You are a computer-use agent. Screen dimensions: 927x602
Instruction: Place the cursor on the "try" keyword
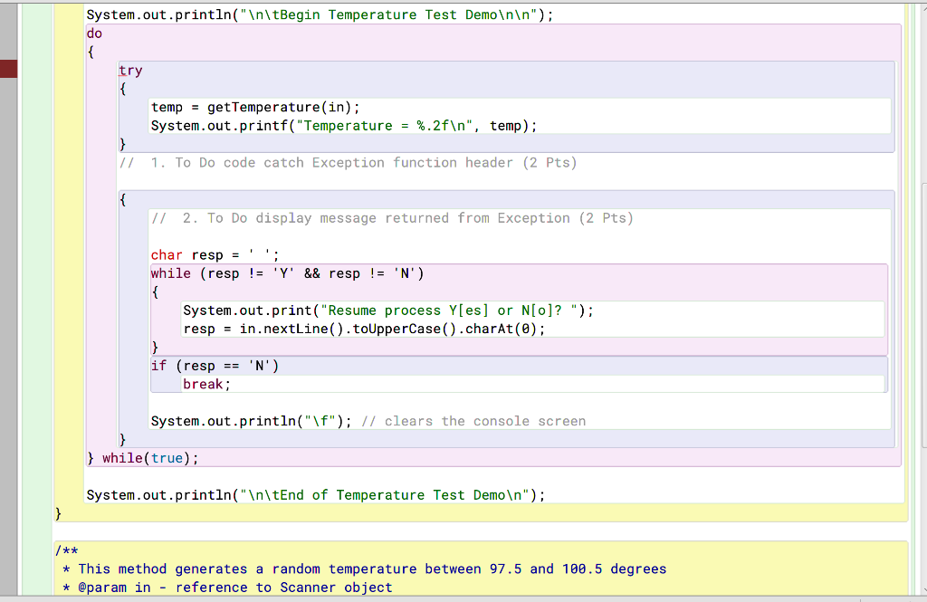(x=129, y=70)
